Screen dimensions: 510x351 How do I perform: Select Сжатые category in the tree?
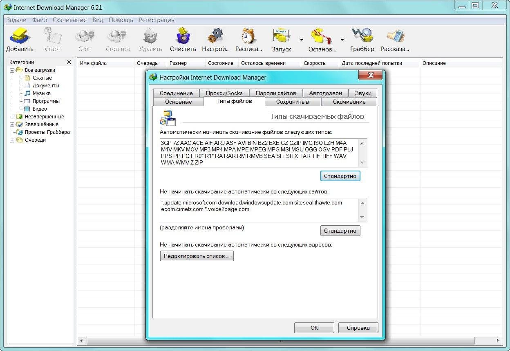click(x=42, y=78)
